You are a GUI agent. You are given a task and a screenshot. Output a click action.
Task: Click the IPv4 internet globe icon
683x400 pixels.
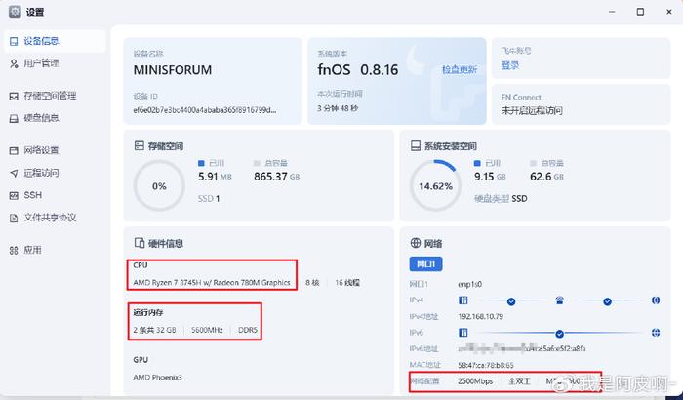point(656,300)
